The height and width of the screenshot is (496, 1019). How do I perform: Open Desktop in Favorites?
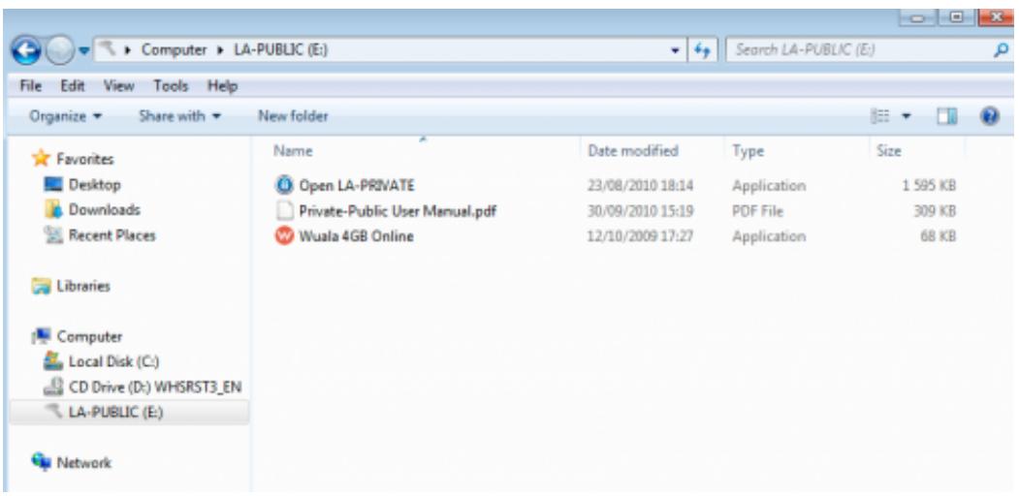(94, 185)
